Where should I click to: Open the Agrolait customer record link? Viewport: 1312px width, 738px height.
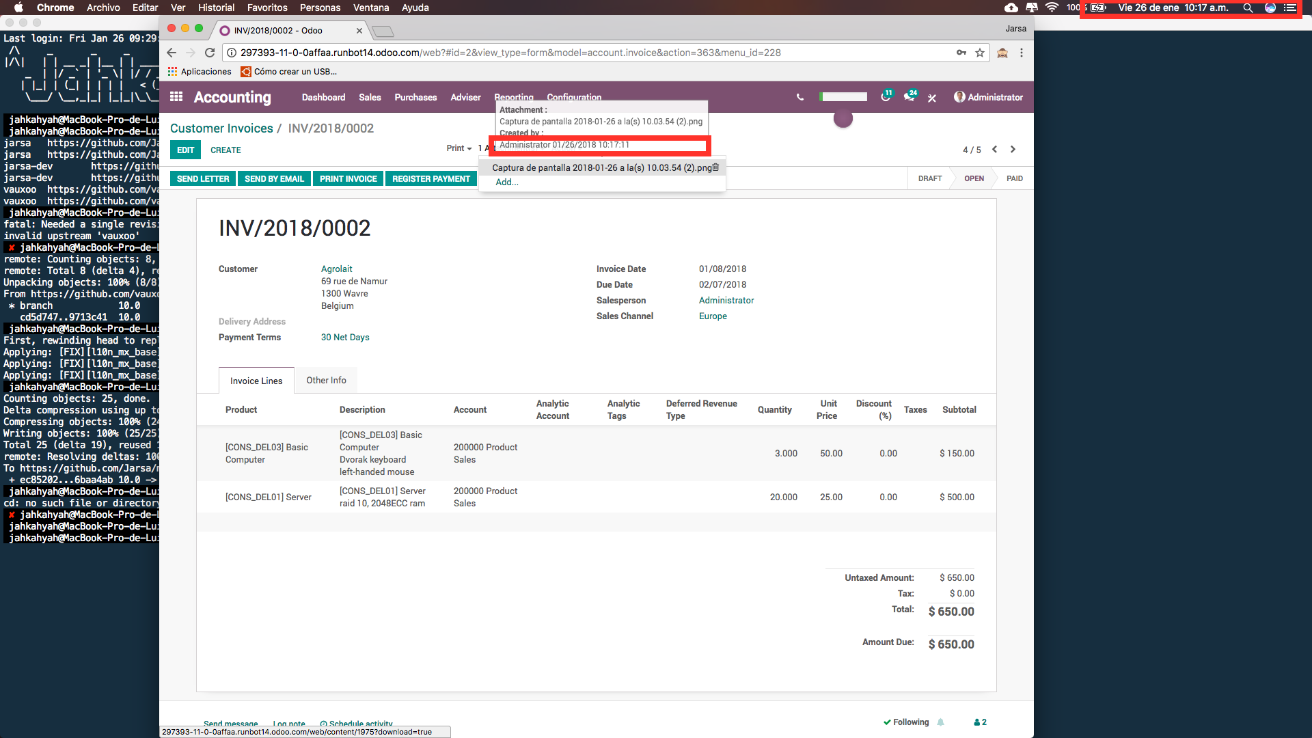tap(336, 269)
